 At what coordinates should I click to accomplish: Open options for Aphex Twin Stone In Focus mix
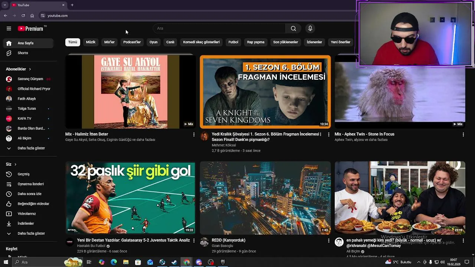click(463, 135)
